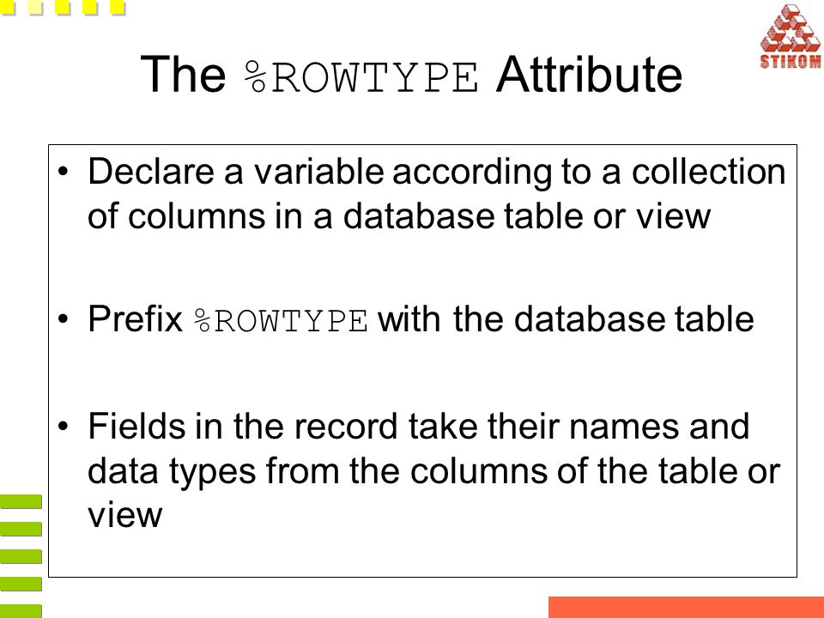The width and height of the screenshot is (824, 618).
Task: Click 'with the database table' text
Action: [x=566, y=319]
